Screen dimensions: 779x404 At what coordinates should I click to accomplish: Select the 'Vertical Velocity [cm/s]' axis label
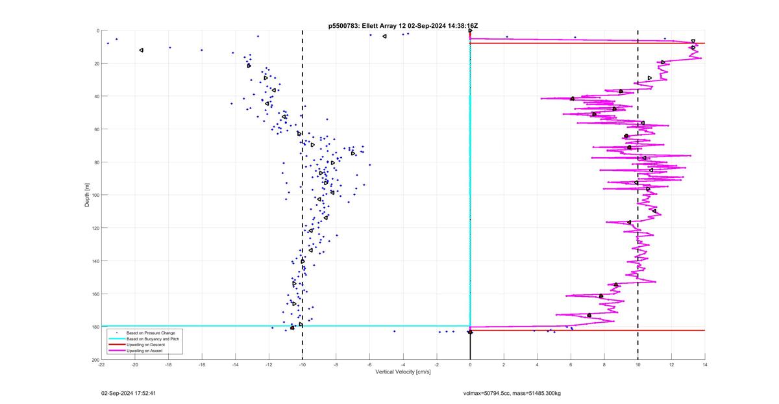pos(402,372)
